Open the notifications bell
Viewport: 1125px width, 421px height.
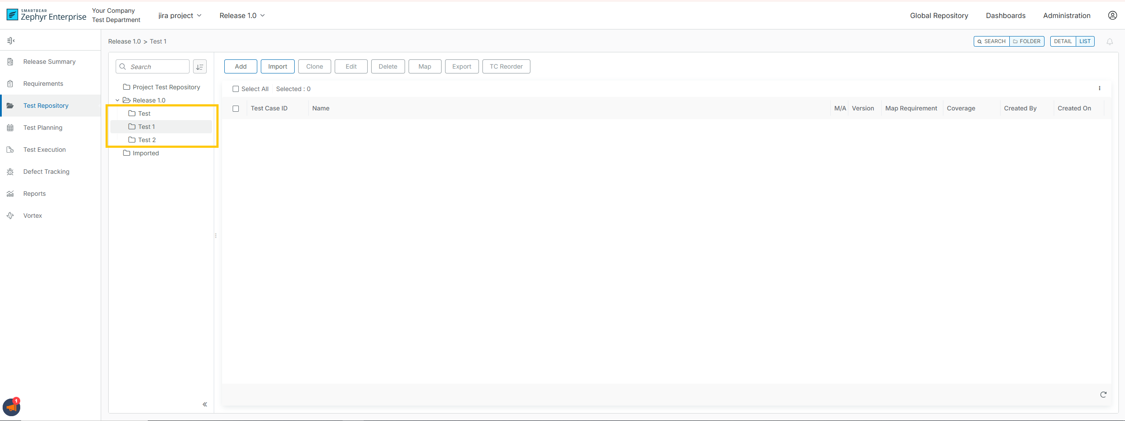point(1109,41)
